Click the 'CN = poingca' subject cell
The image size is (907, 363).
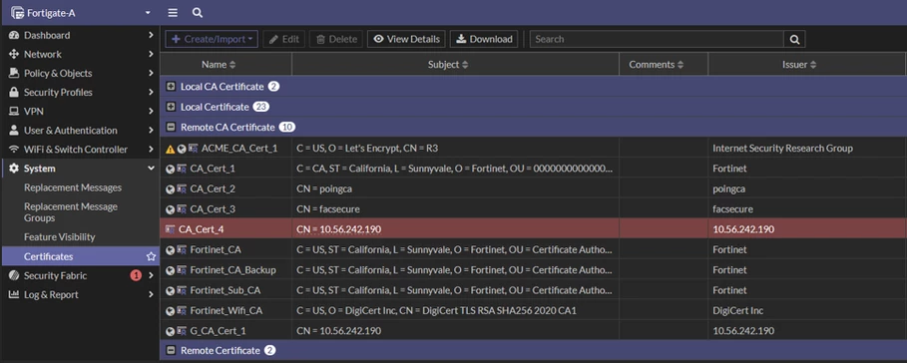(x=455, y=189)
